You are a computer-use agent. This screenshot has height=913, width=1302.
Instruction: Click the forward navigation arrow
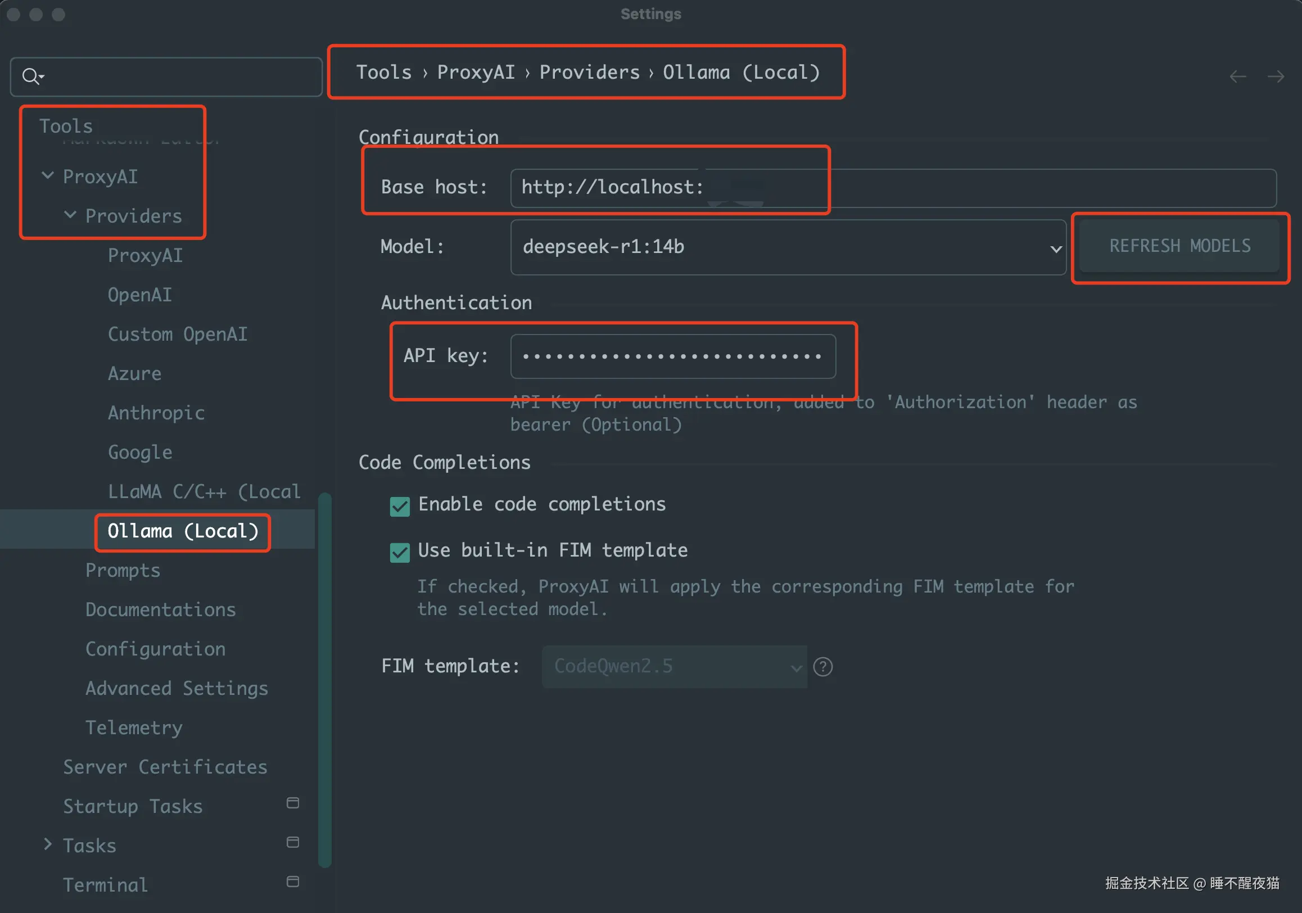pyautogui.click(x=1276, y=76)
